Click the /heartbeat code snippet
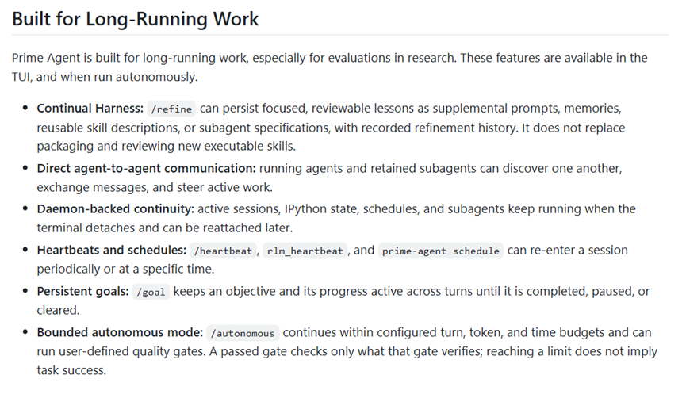This screenshot has width=686, height=394. [223, 251]
